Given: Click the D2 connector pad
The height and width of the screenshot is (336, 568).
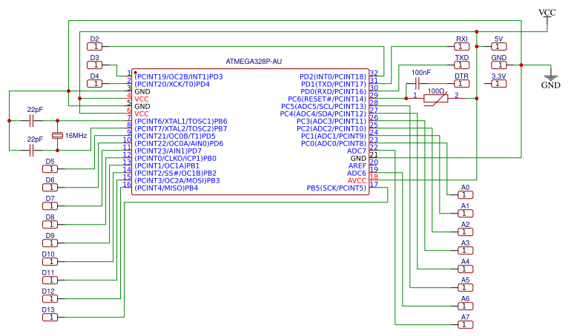Looking at the screenshot, I should [x=95, y=47].
